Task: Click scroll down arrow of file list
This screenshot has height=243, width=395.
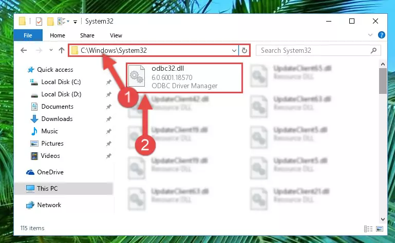Action: click(383, 219)
